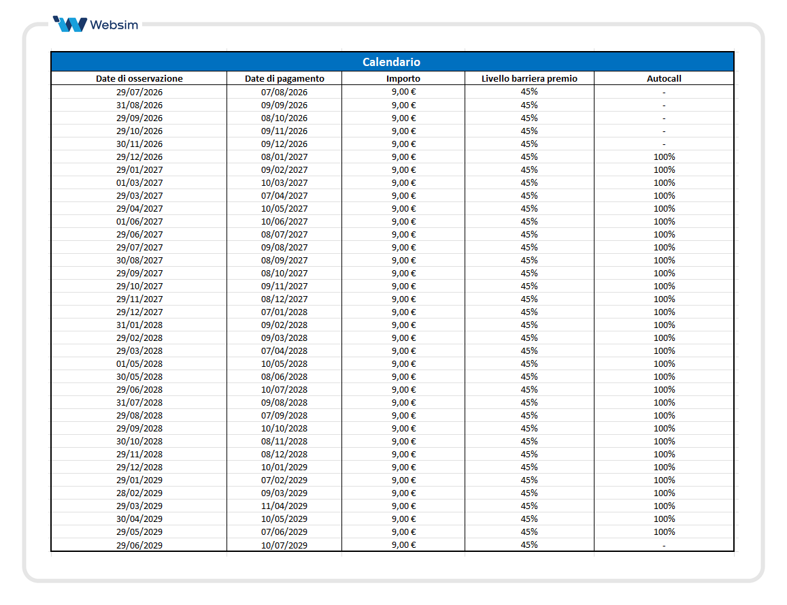Click the Date di osservazione column header
This screenshot has height=605, width=787.
click(139, 78)
